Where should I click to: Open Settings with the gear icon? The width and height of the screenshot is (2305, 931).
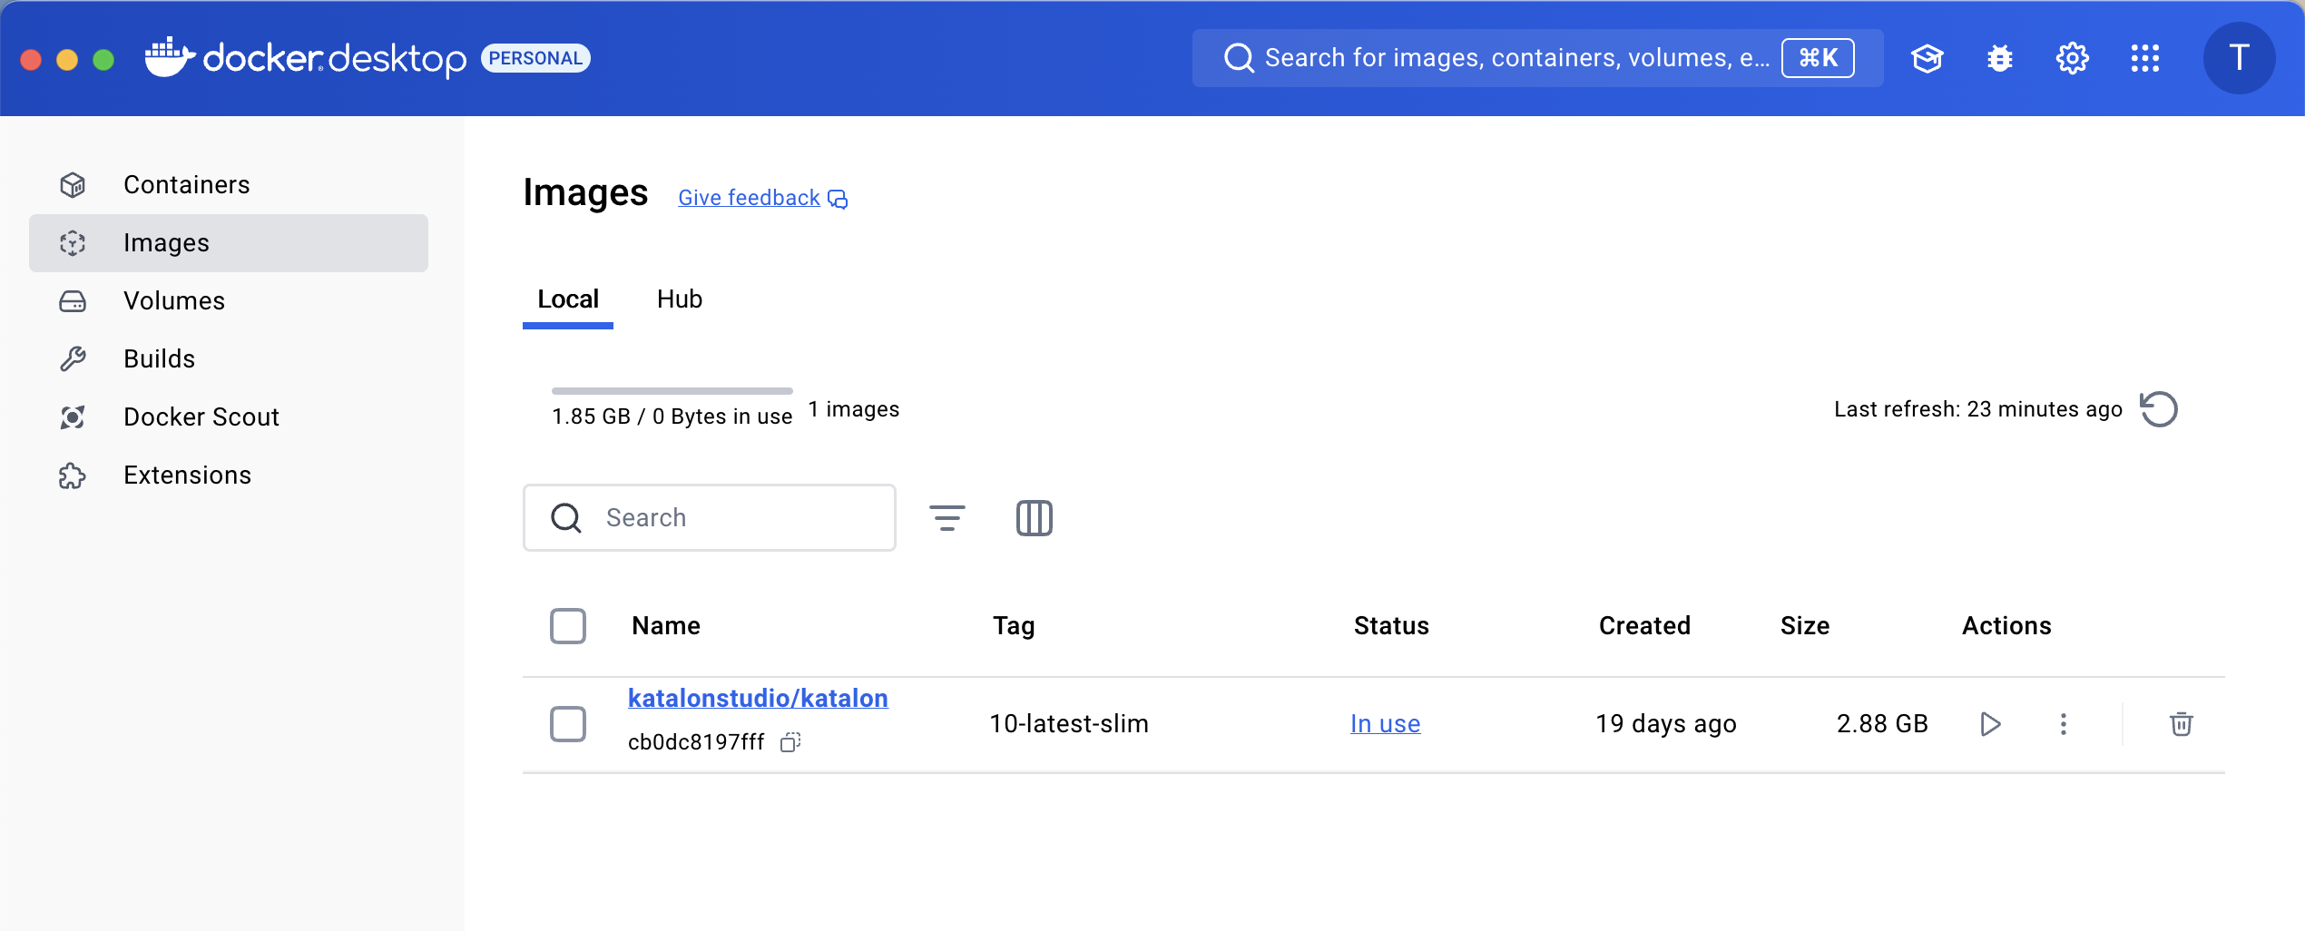tap(2072, 59)
